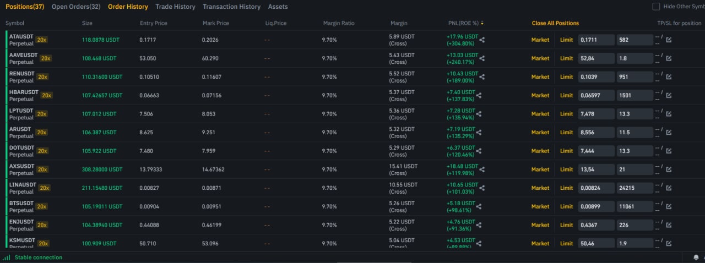Edit TP/SL for ATAUSDT position
The image size is (705, 263).
point(669,40)
